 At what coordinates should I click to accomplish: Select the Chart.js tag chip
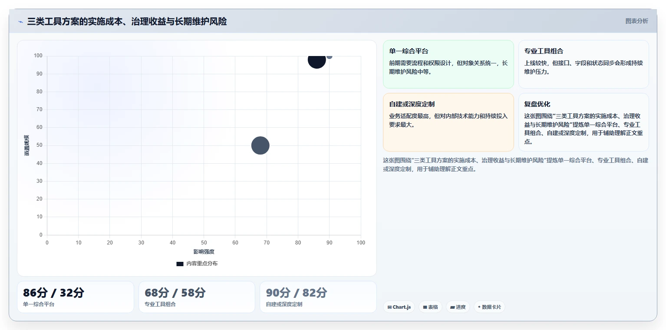(399, 307)
